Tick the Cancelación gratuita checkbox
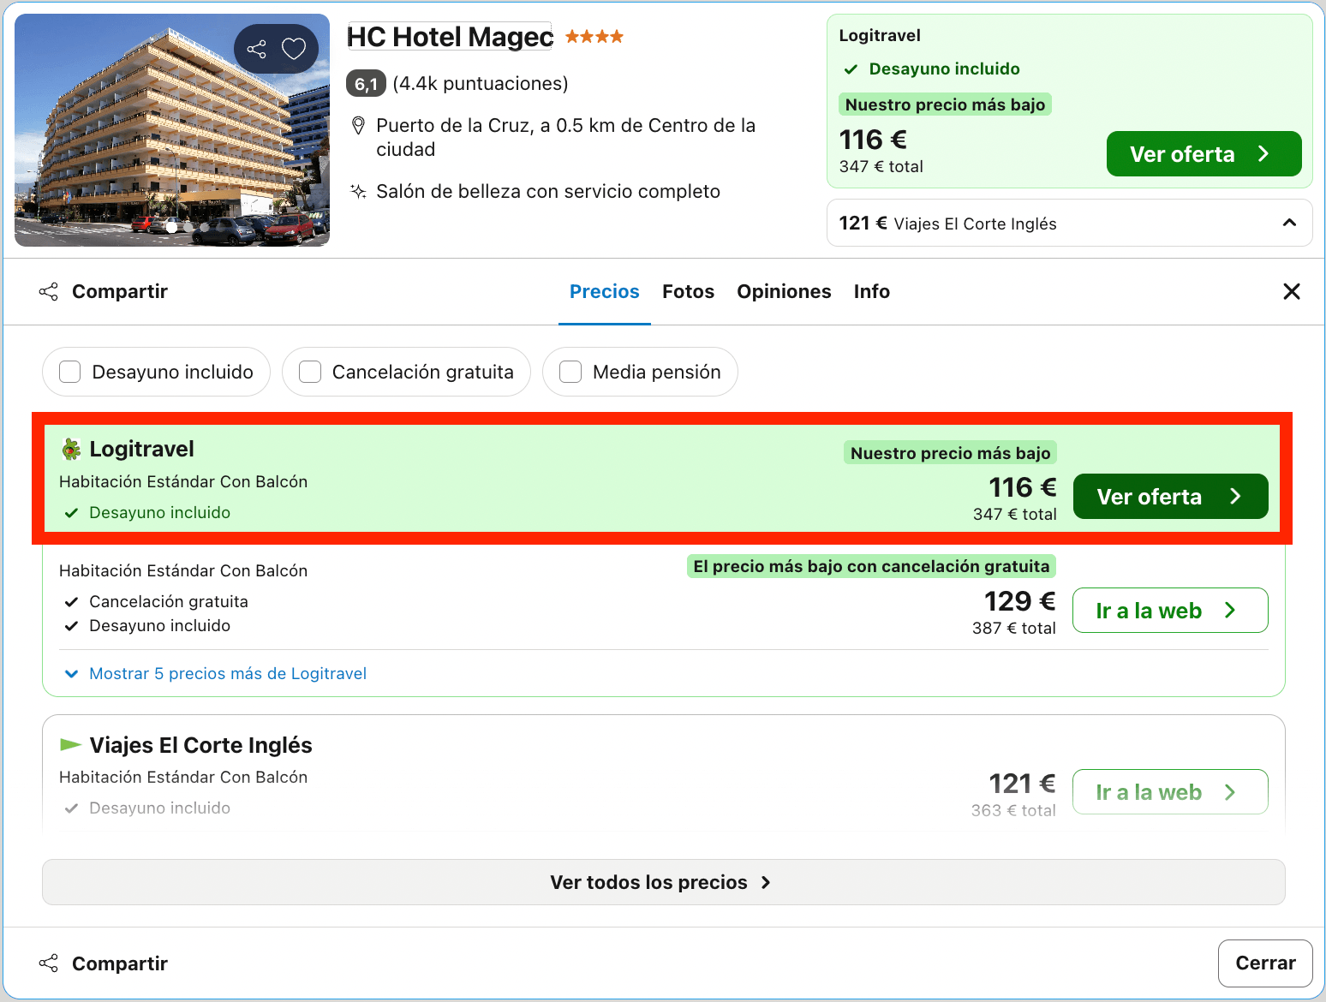Image resolution: width=1326 pixels, height=1002 pixels. (x=310, y=372)
